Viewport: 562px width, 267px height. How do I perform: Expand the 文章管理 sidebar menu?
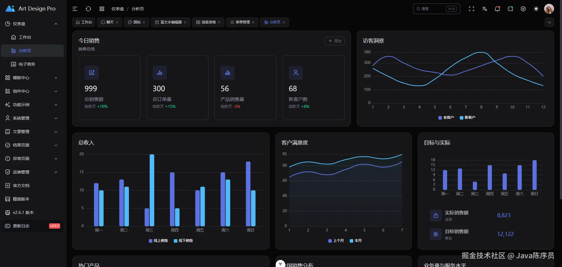click(32, 132)
